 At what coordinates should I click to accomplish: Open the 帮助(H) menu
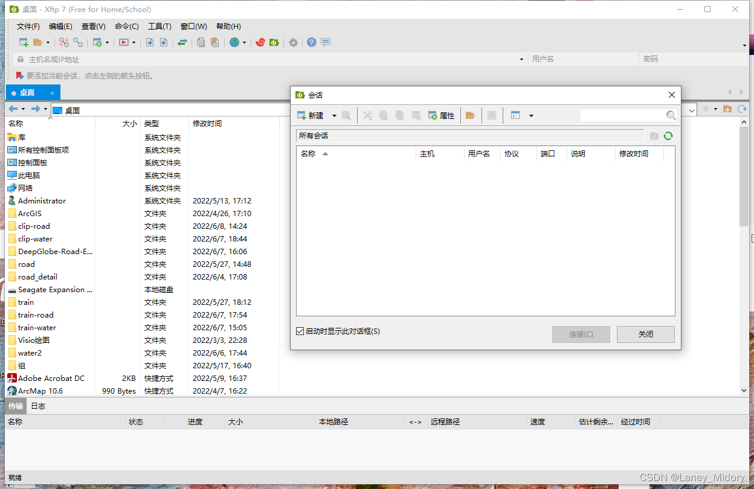[x=228, y=26]
